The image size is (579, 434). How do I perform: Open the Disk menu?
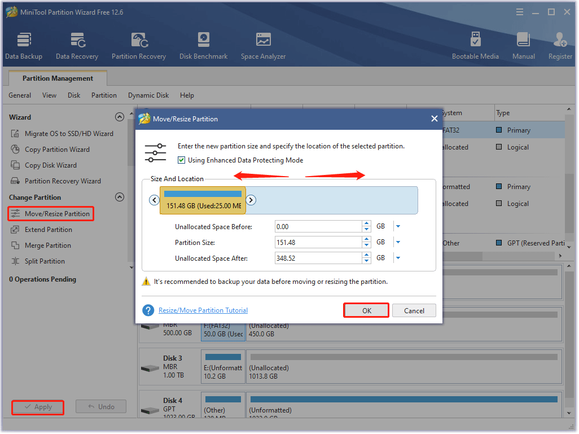[x=74, y=95]
